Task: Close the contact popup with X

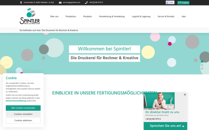Action: click(185, 95)
